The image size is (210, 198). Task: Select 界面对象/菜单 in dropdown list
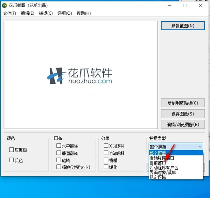tap(176, 173)
